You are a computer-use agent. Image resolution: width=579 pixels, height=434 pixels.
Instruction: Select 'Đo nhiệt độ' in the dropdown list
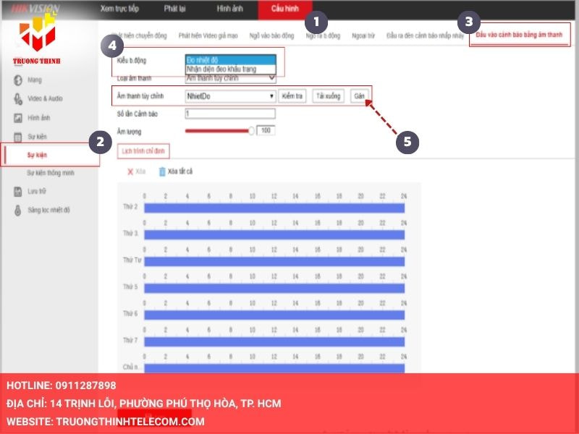click(230, 60)
